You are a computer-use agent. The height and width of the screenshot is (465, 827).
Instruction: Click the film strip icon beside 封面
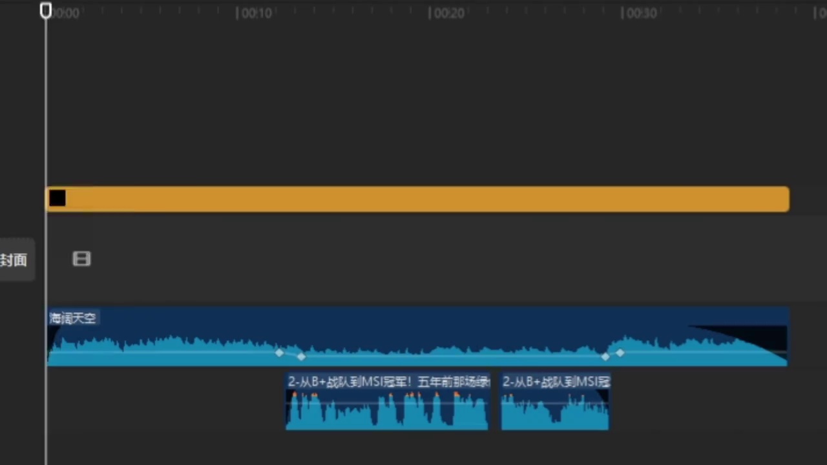click(81, 259)
